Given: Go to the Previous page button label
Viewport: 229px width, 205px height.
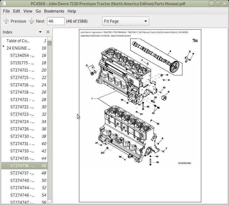Looking at the screenshot, I should (x=18, y=21).
